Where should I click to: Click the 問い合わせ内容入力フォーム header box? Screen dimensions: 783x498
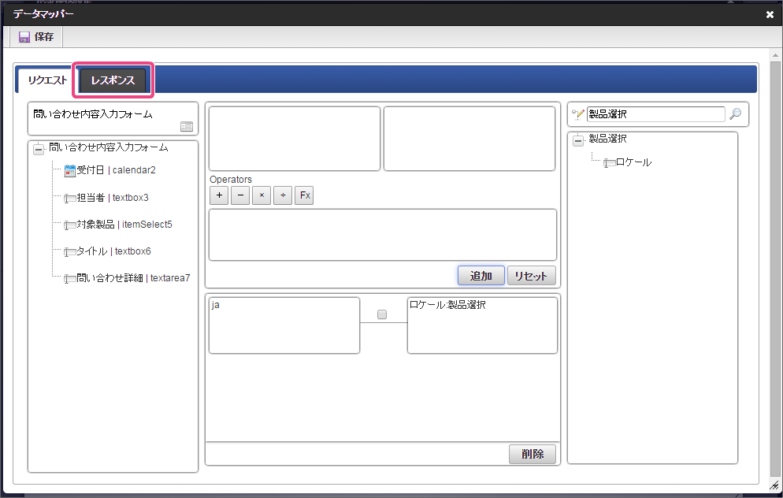coord(113,119)
